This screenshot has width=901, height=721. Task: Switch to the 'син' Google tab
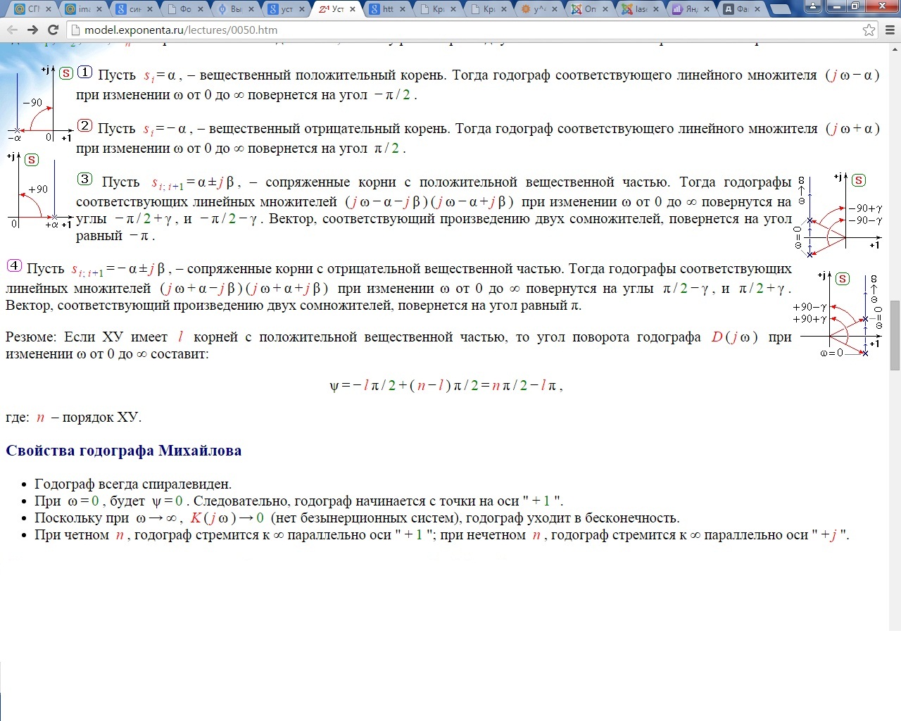[x=134, y=9]
